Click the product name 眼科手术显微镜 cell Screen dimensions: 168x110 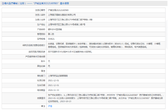[x=55, y=29]
